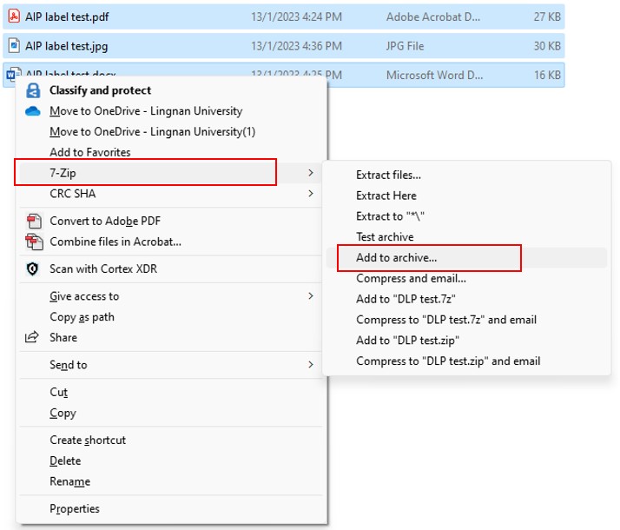The height and width of the screenshot is (530, 620).
Task: Click the Cortex XDR shield icon
Action: (32, 269)
